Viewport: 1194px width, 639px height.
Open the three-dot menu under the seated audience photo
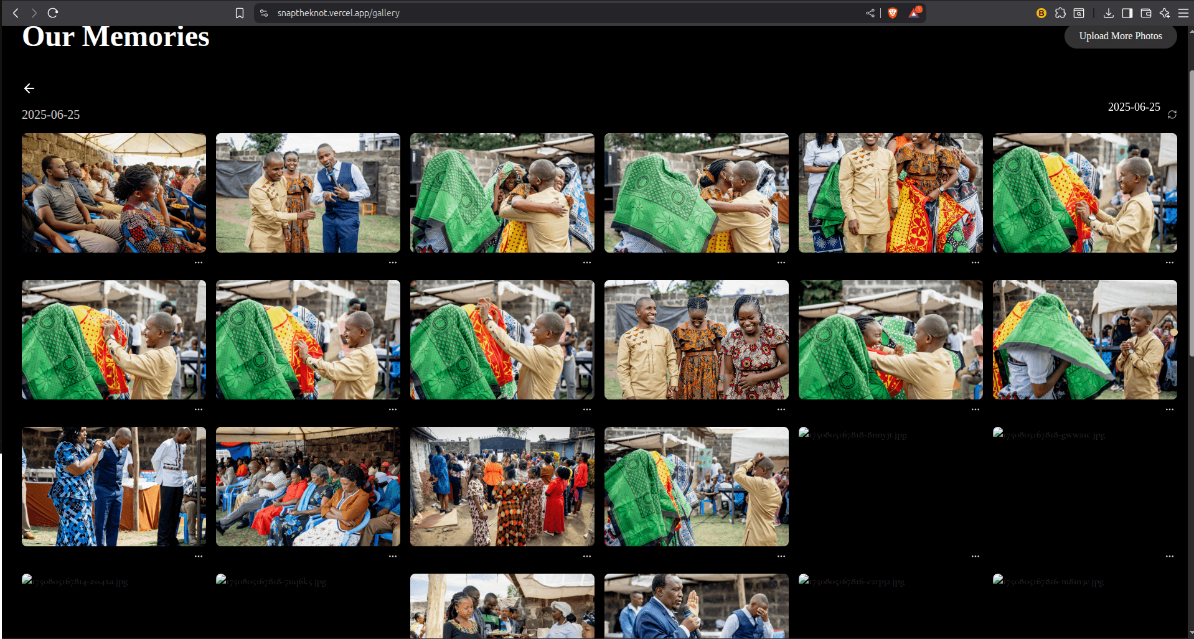[x=199, y=263]
